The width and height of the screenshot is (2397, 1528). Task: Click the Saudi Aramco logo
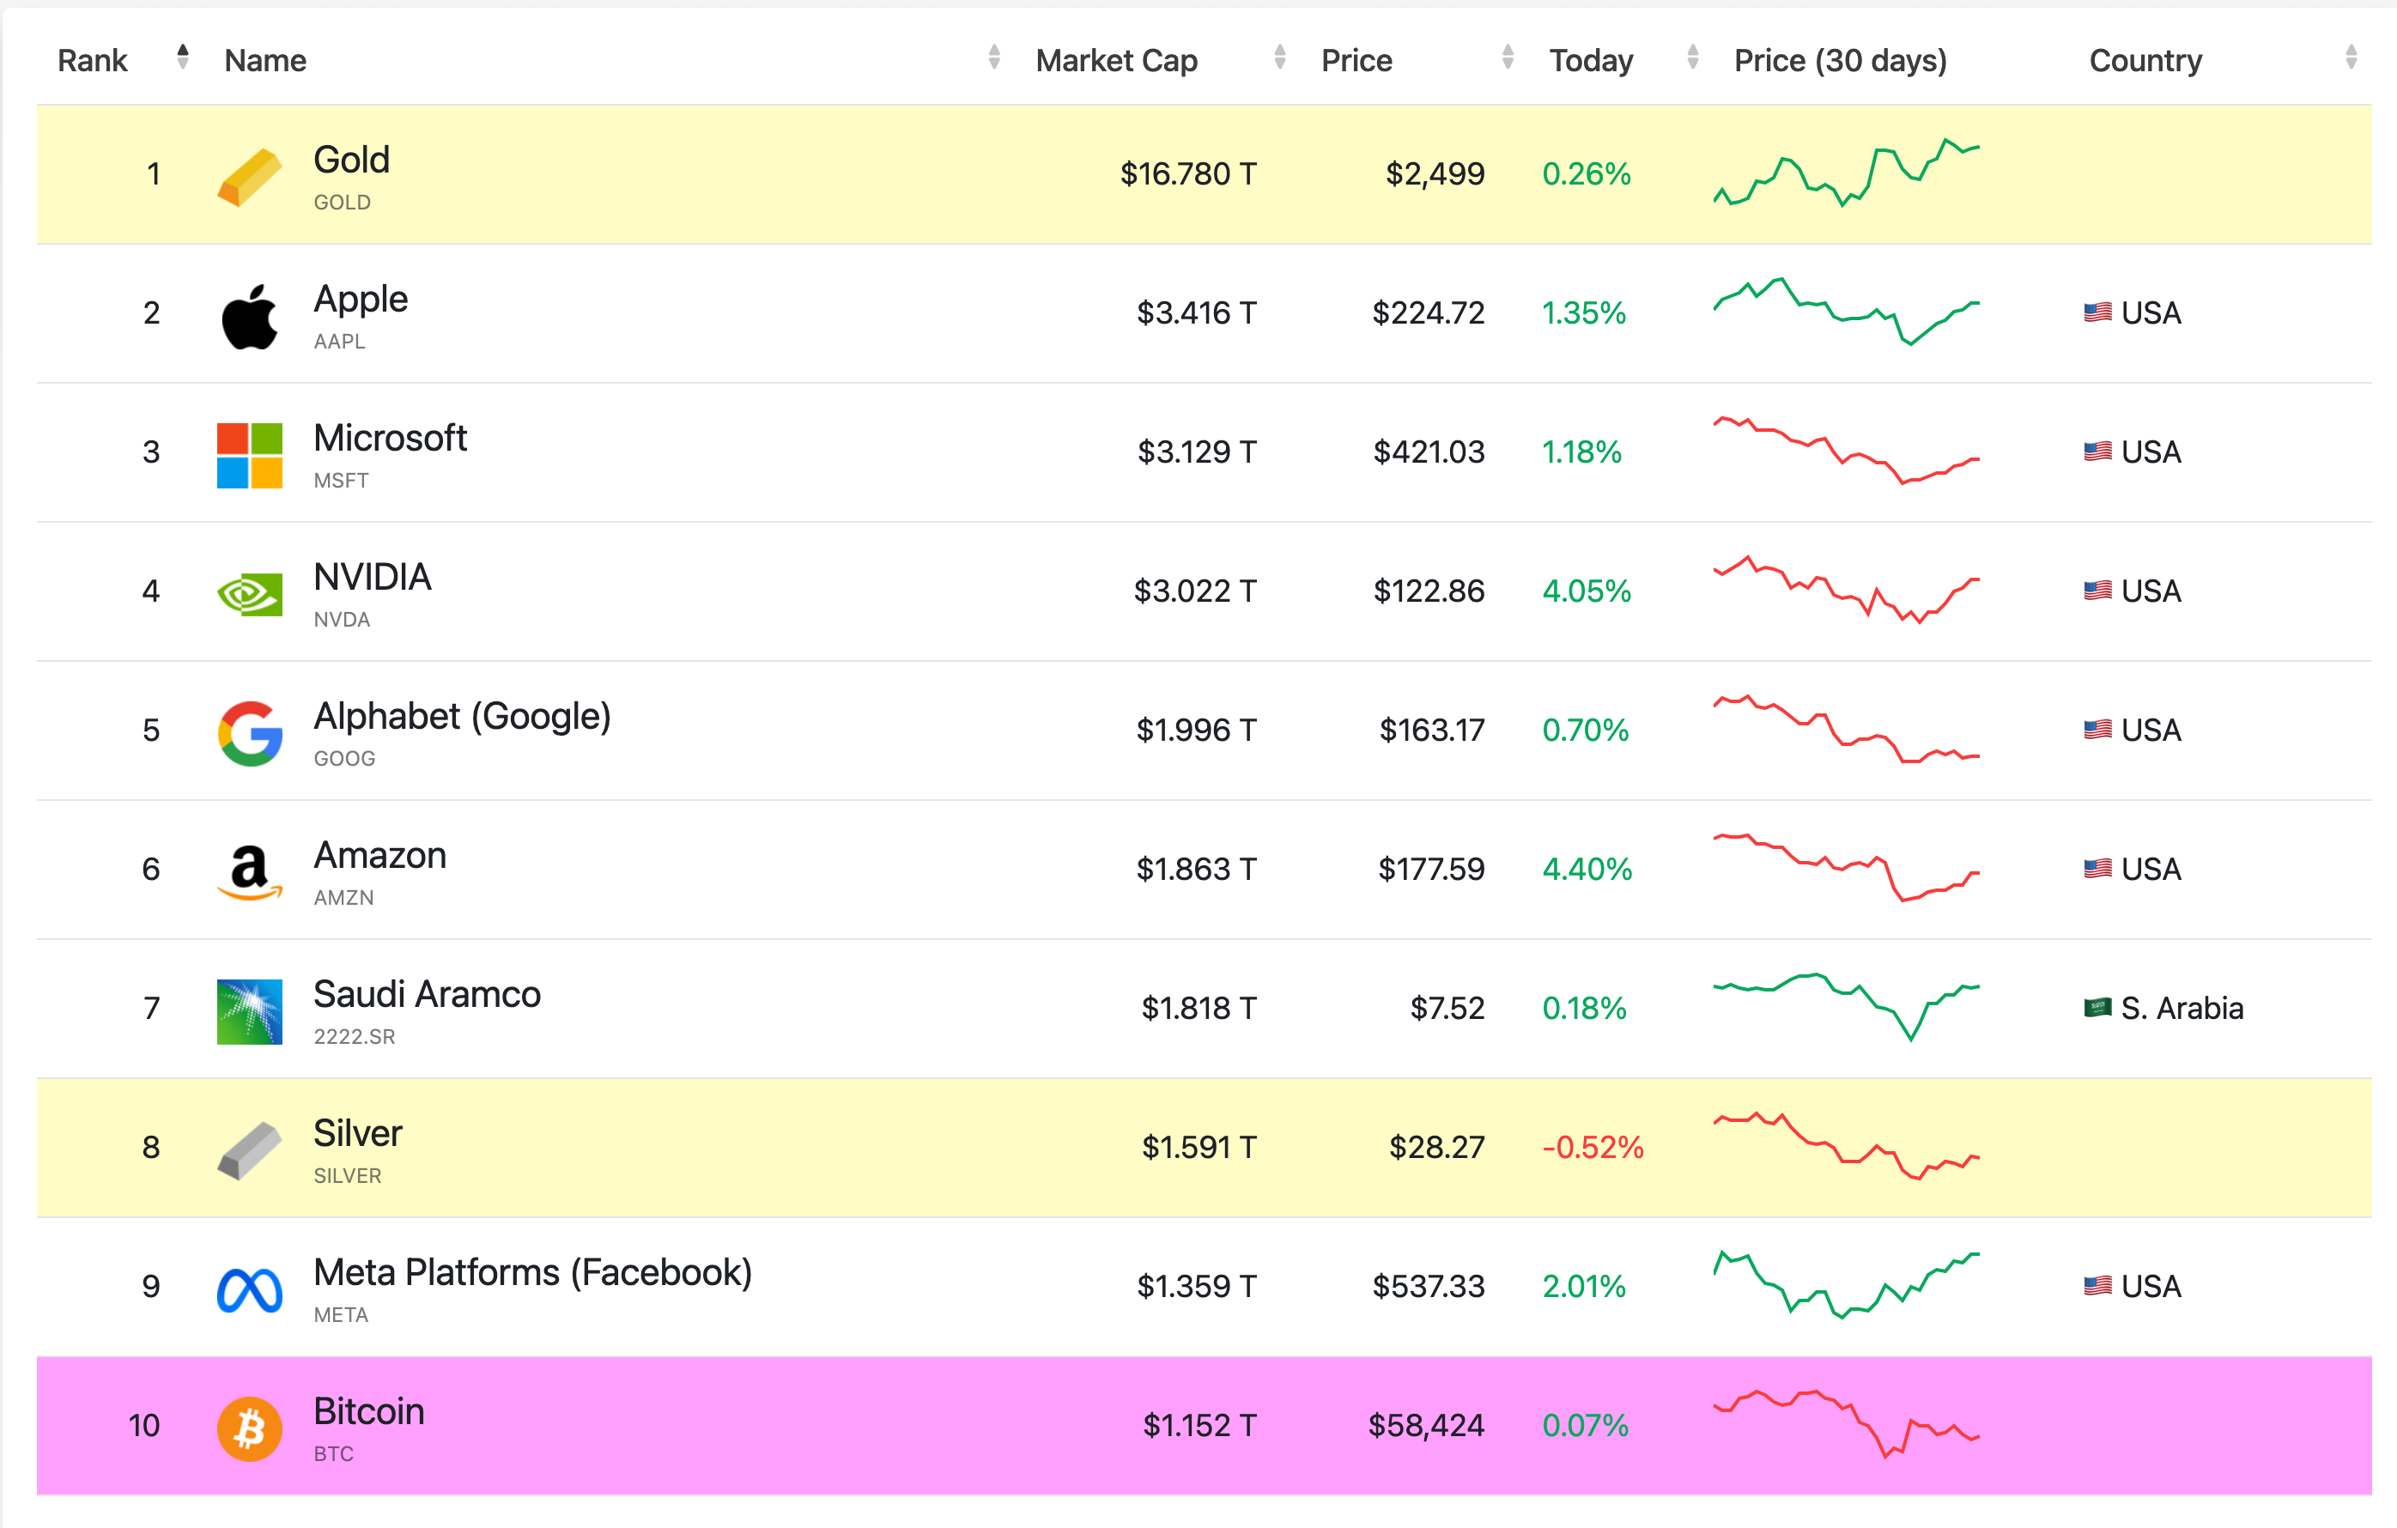click(249, 1011)
